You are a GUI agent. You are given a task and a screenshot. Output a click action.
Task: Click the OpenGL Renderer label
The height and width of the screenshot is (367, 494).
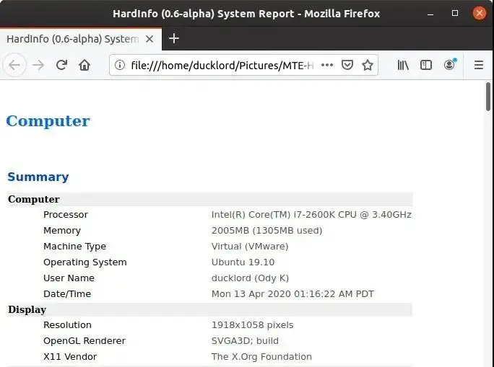84,340
